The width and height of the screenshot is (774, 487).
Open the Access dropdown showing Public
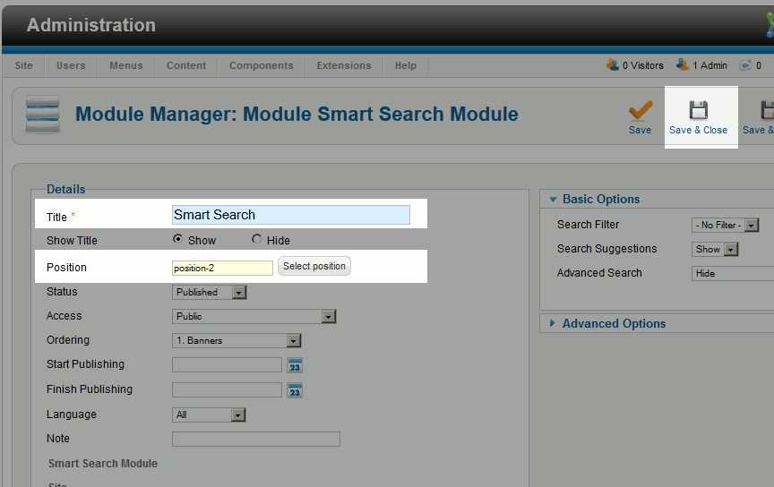[x=254, y=316]
